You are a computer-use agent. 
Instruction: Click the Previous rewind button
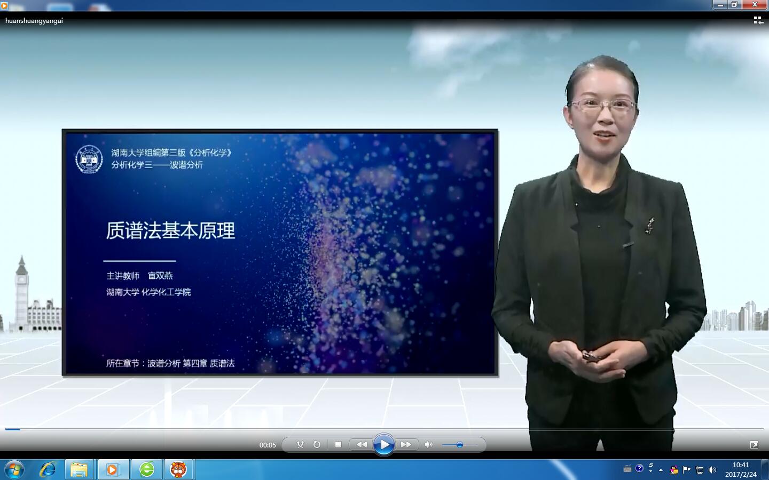(362, 444)
